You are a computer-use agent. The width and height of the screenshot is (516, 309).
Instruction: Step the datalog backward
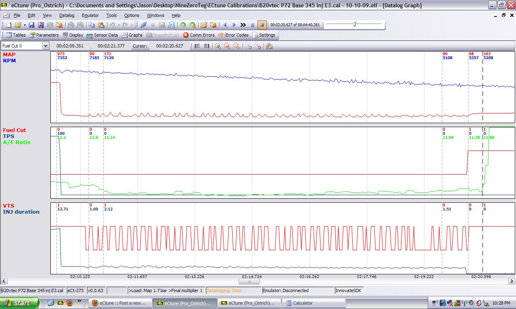(x=225, y=25)
